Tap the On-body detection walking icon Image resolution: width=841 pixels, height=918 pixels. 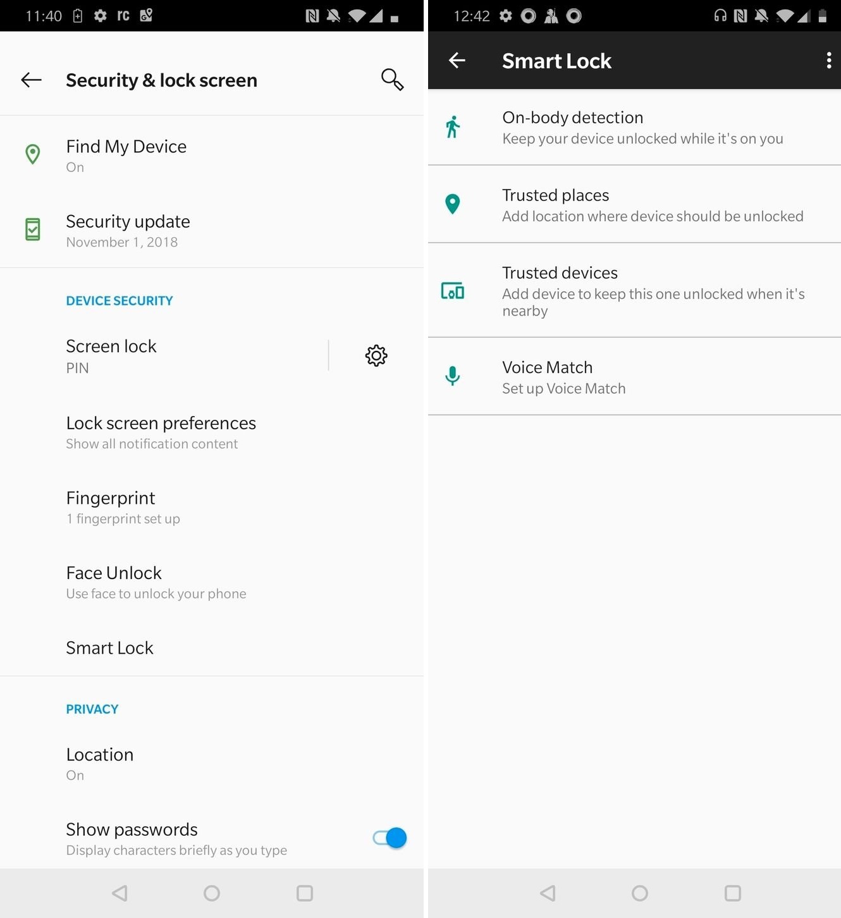pos(452,127)
